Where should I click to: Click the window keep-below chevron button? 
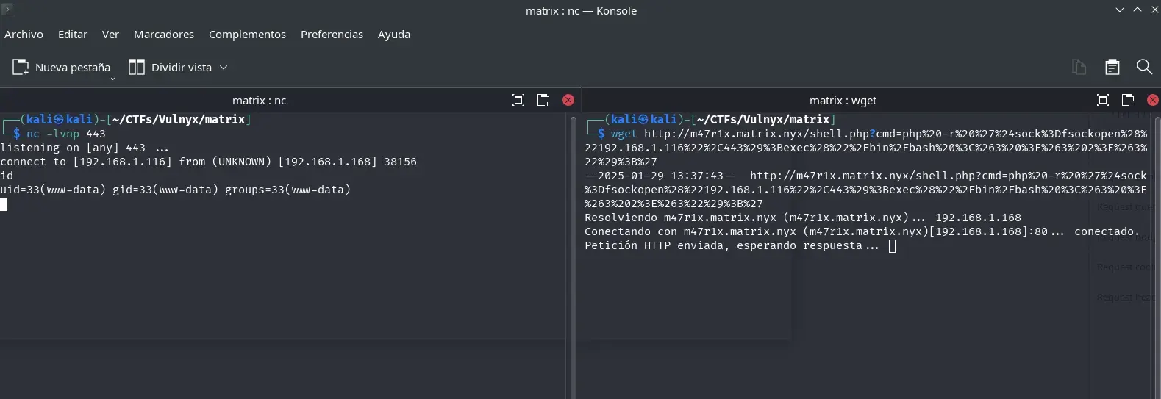coord(1120,10)
